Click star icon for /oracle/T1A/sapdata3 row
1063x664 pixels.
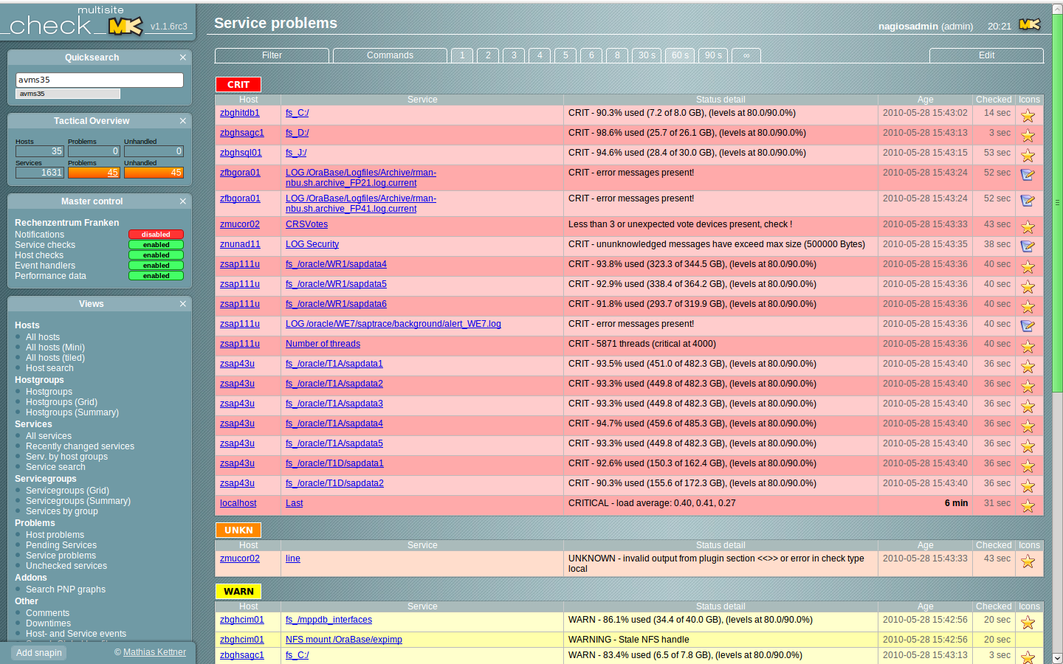[1028, 406]
